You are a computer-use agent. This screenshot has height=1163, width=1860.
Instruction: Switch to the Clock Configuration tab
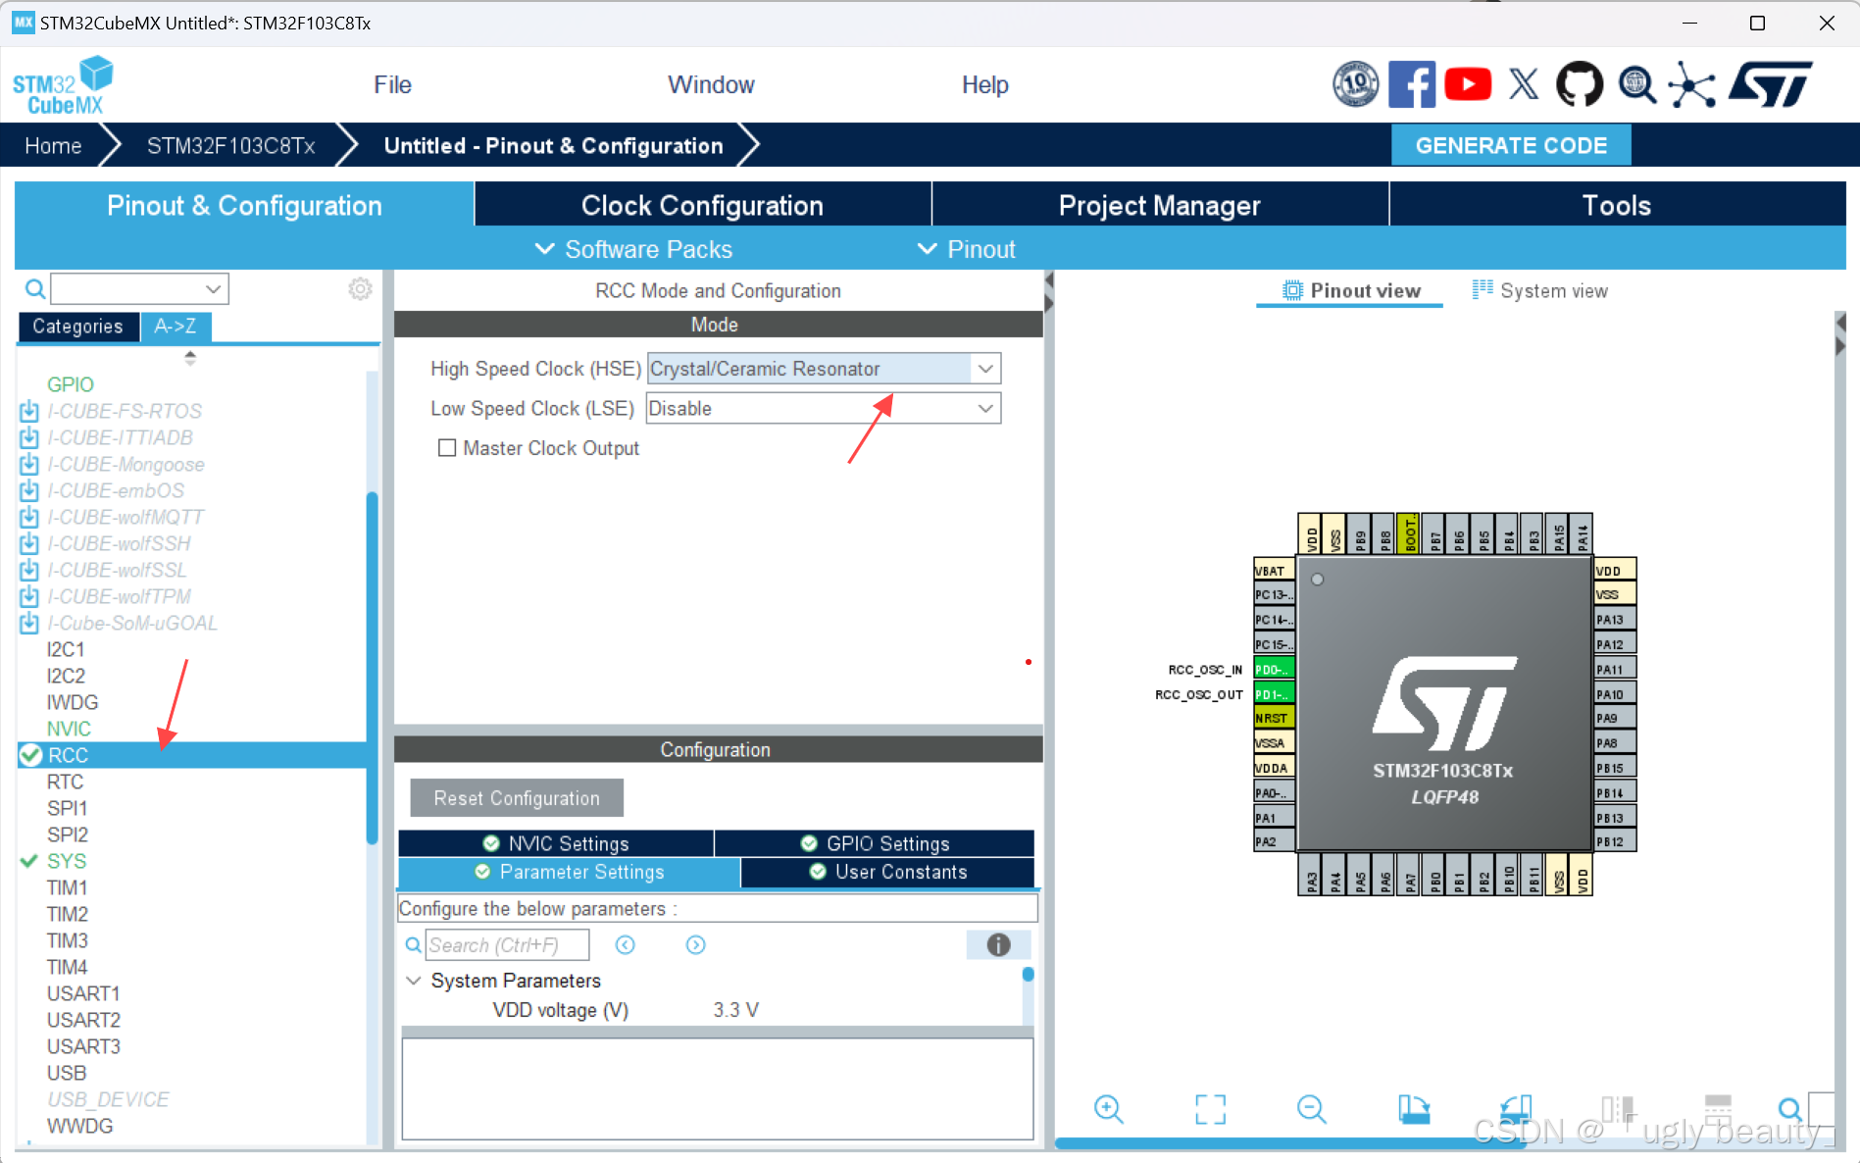point(702,205)
